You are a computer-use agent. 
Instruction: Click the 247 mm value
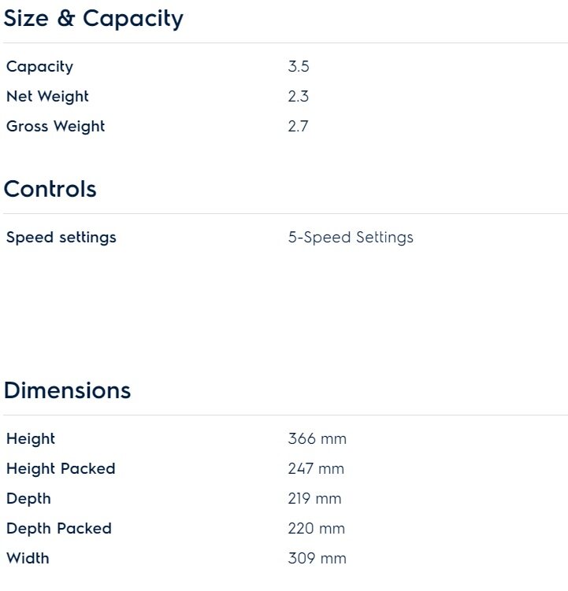pos(316,469)
